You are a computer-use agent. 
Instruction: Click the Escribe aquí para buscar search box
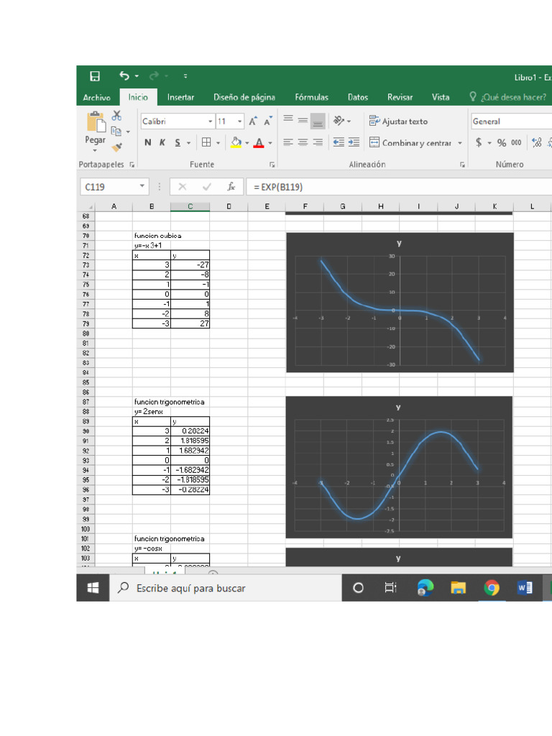coord(225,588)
